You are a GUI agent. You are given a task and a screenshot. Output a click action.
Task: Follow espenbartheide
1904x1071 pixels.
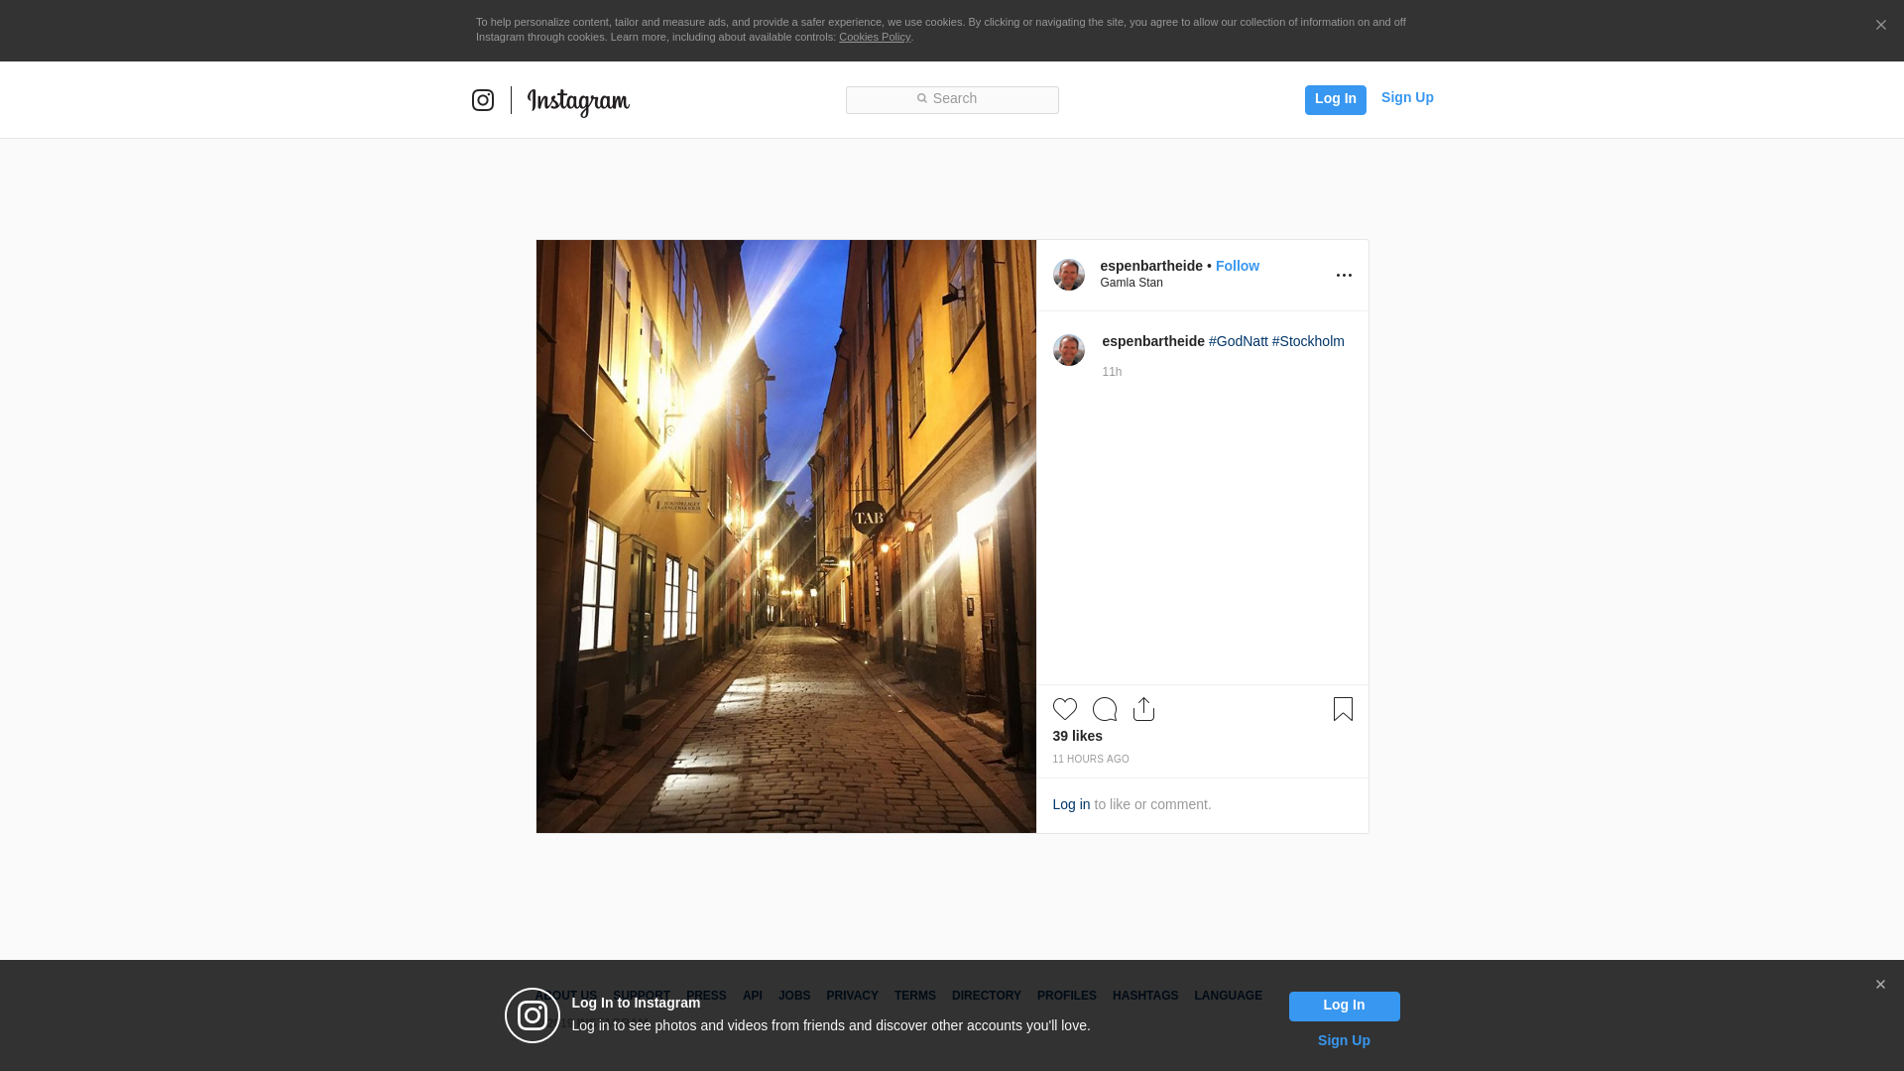[1237, 266]
